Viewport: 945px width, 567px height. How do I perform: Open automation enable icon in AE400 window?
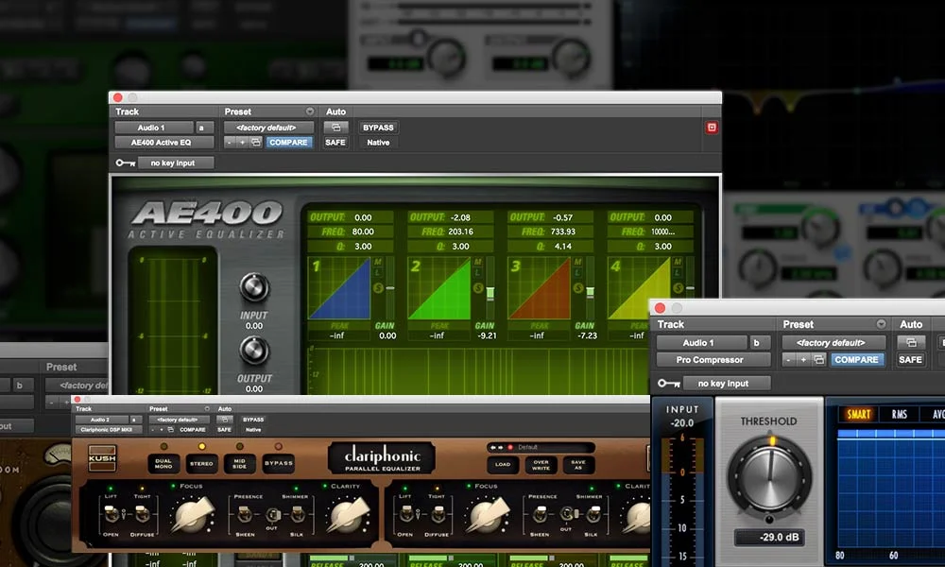(335, 128)
